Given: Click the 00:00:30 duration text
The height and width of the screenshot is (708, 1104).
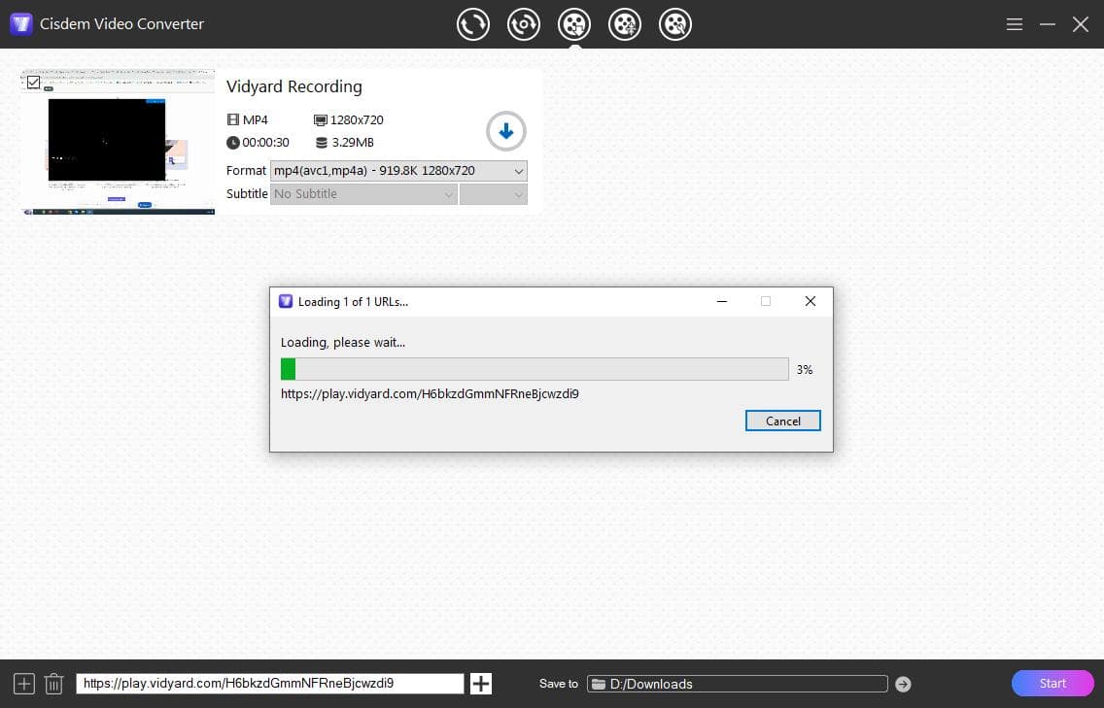Looking at the screenshot, I should pyautogui.click(x=265, y=143).
